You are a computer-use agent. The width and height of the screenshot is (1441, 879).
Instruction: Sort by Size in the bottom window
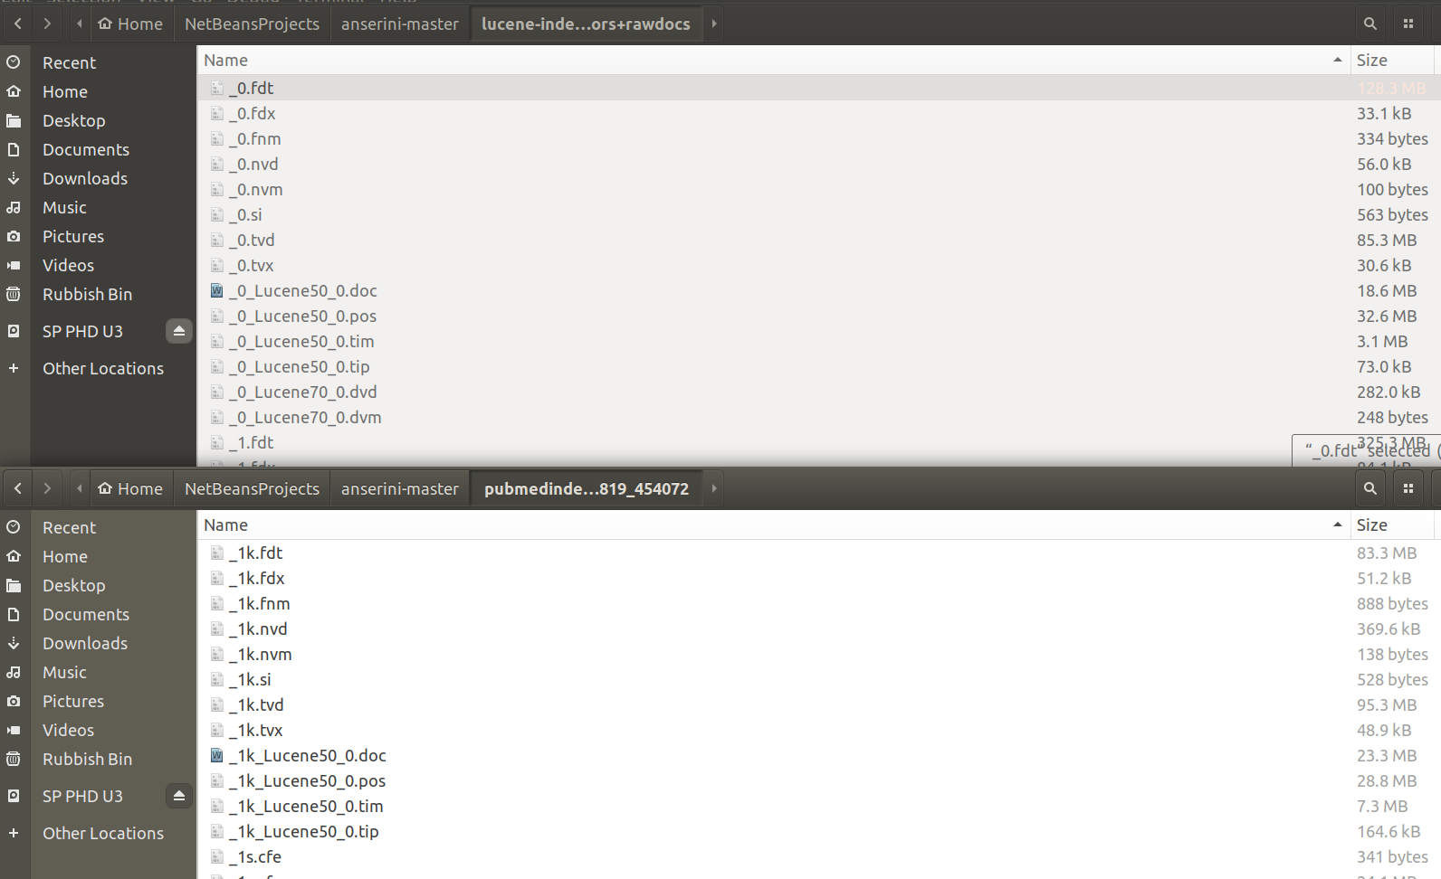pos(1392,525)
